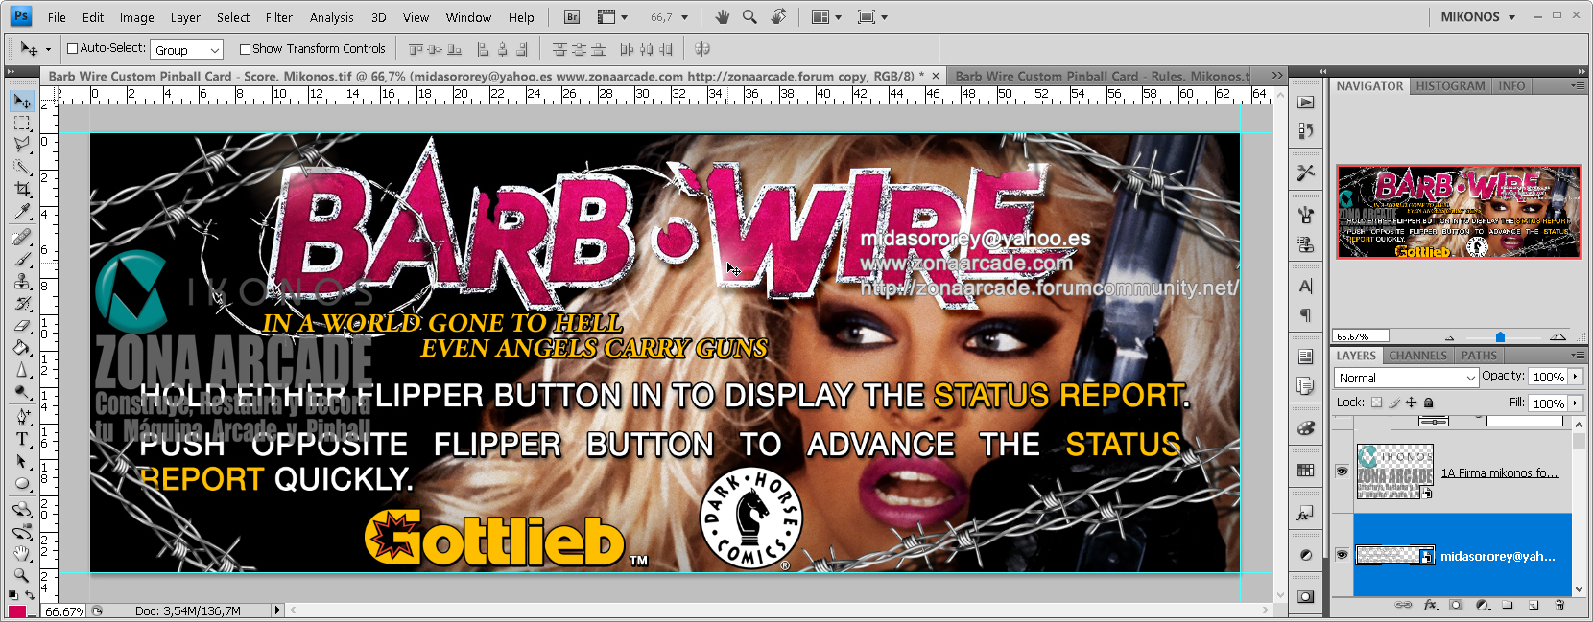
Task: Click the zoom out mountains button in Navigator
Action: tap(1449, 337)
